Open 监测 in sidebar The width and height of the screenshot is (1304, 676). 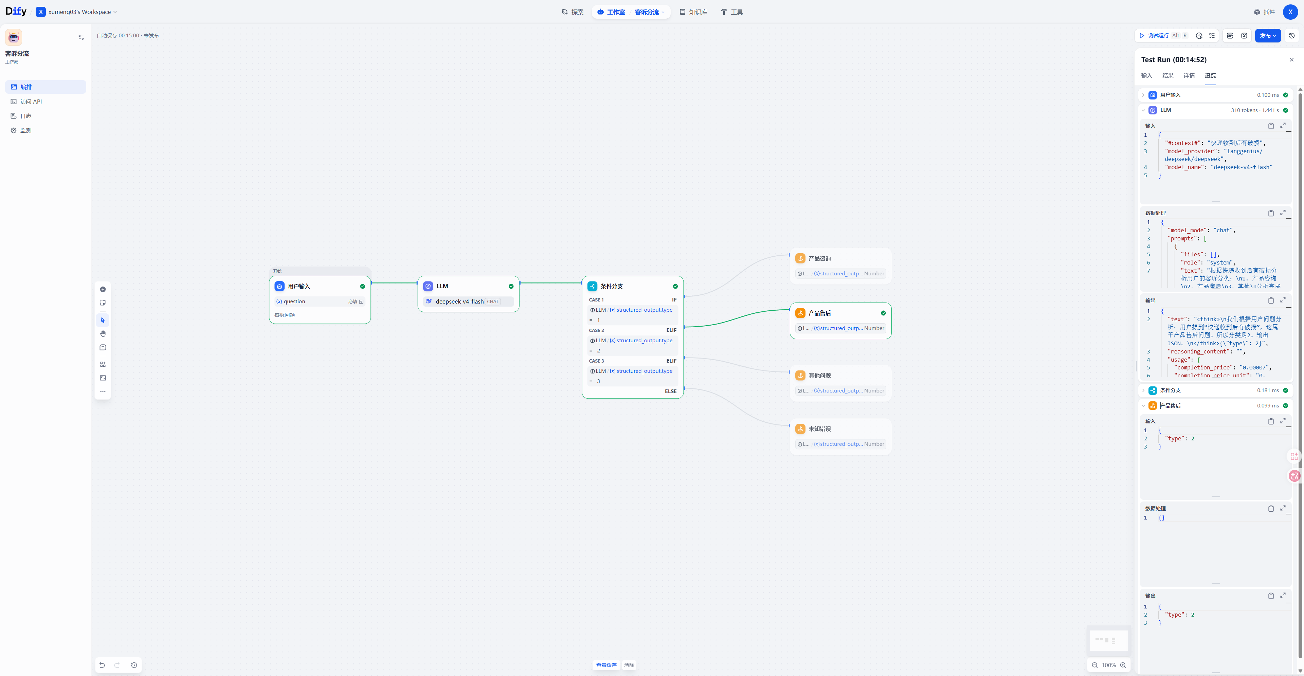click(x=46, y=130)
